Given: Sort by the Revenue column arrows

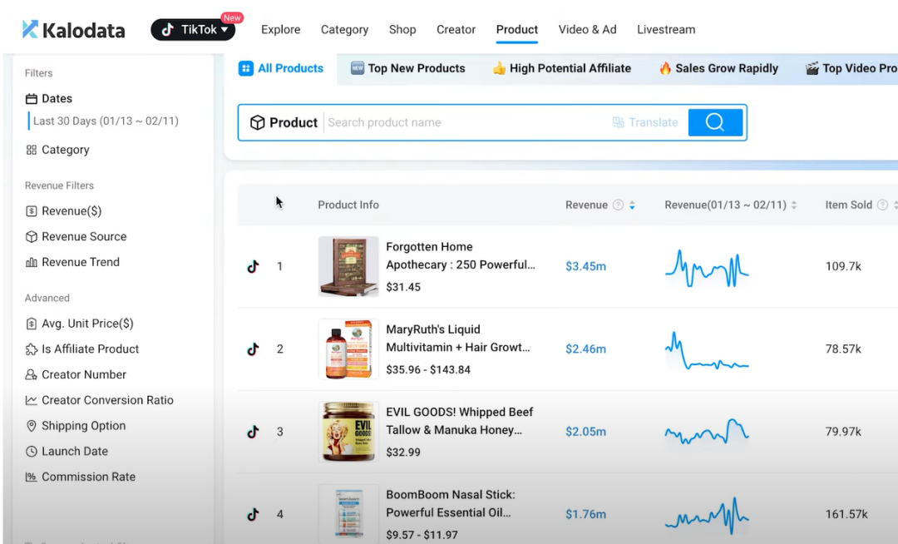Looking at the screenshot, I should [632, 205].
